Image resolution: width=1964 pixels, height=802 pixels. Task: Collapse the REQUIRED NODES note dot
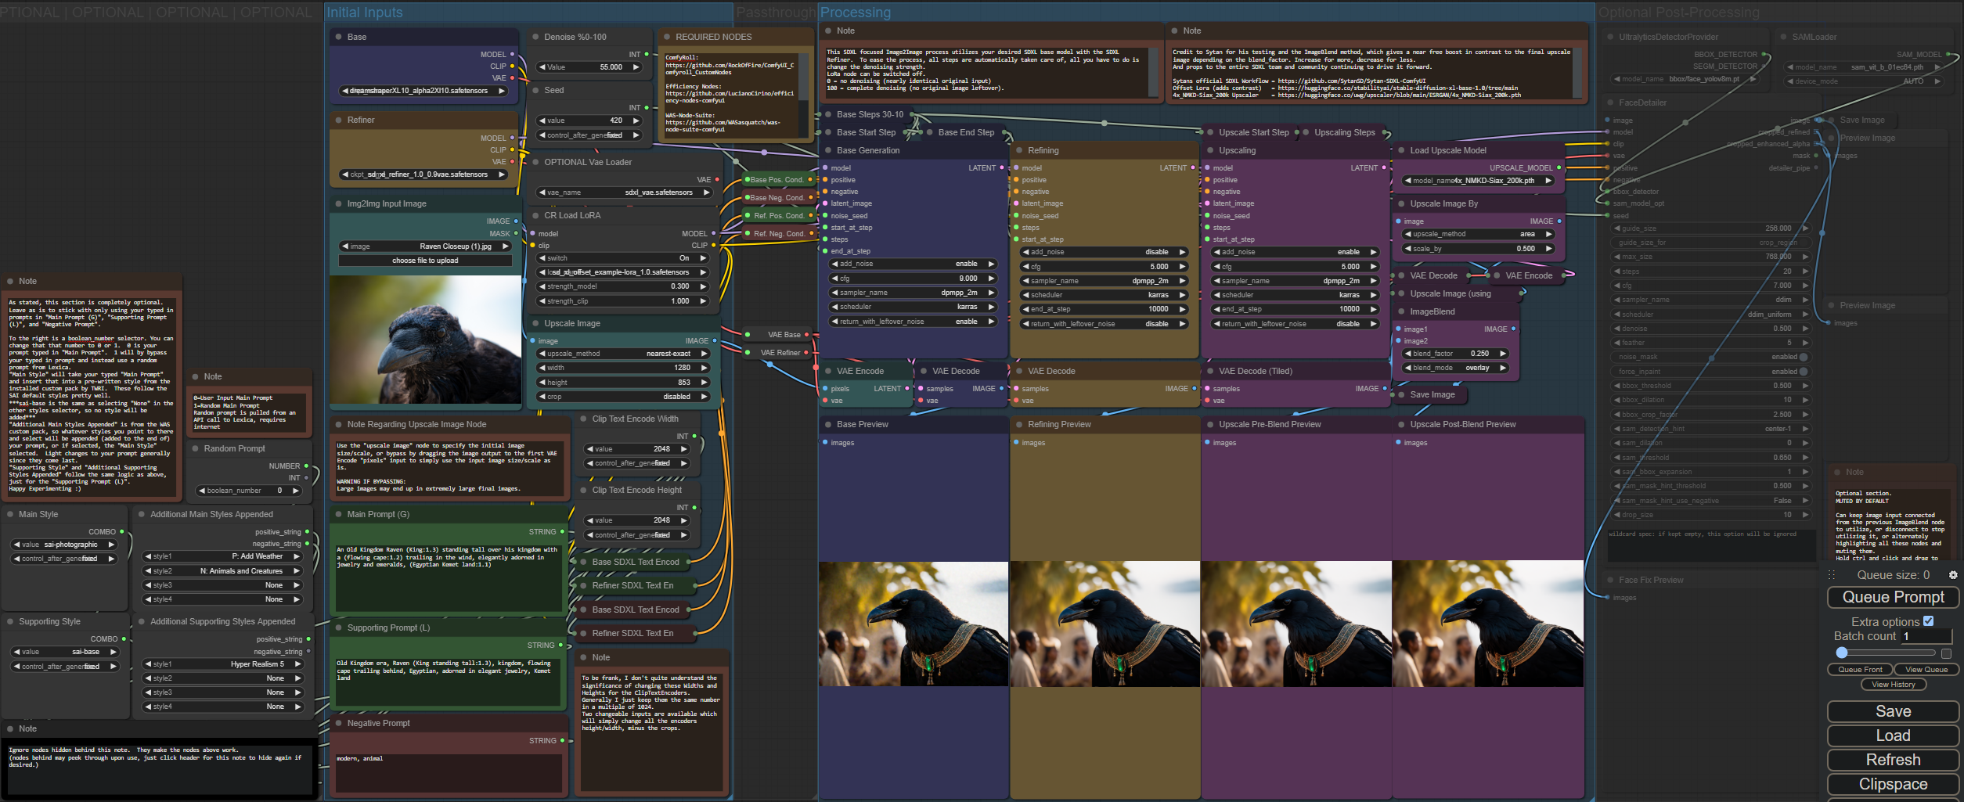coord(667,37)
